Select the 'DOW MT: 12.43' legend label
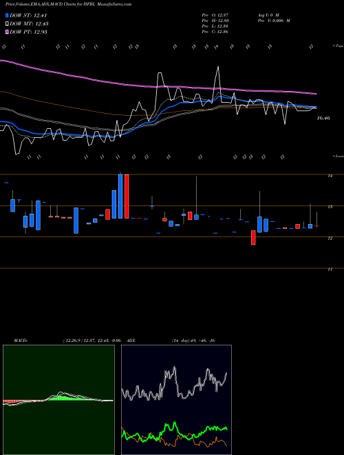 pos(29,24)
